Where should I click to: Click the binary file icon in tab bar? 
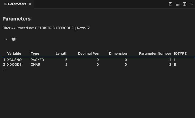(171, 4)
